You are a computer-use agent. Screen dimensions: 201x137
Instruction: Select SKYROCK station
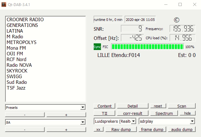click(x=45, y=71)
